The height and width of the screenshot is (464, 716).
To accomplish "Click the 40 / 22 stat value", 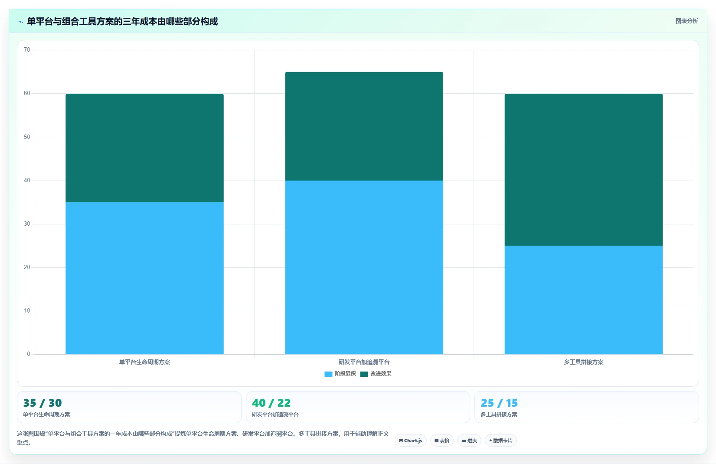I will tap(271, 403).
